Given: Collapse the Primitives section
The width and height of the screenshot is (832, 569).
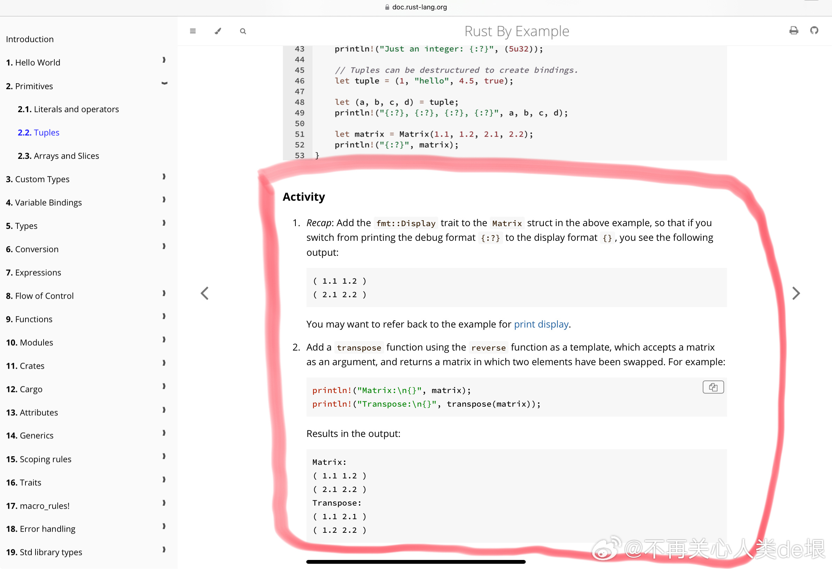Looking at the screenshot, I should click(164, 83).
